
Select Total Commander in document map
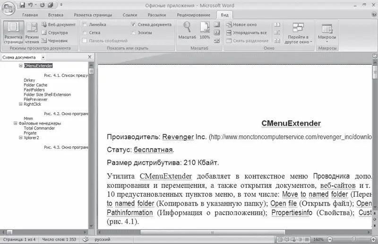[39, 128]
